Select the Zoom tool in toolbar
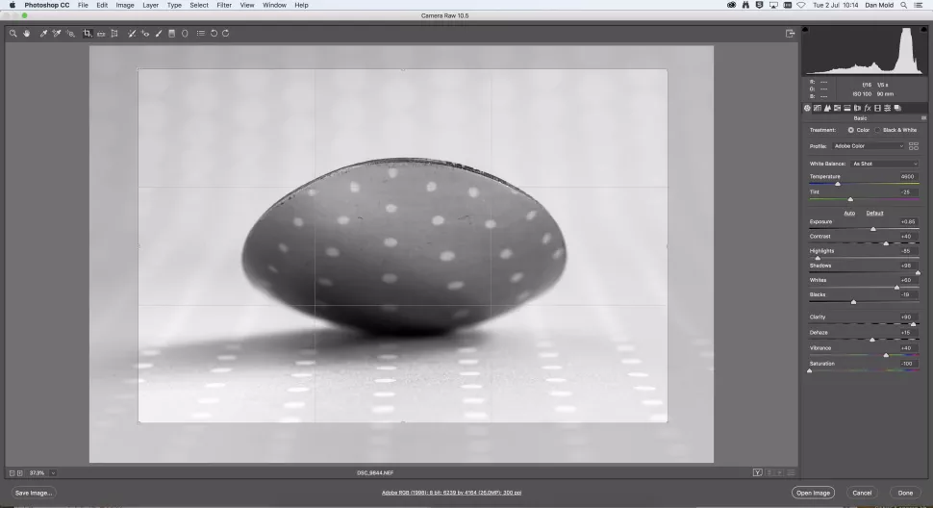The height and width of the screenshot is (508, 933). point(13,34)
